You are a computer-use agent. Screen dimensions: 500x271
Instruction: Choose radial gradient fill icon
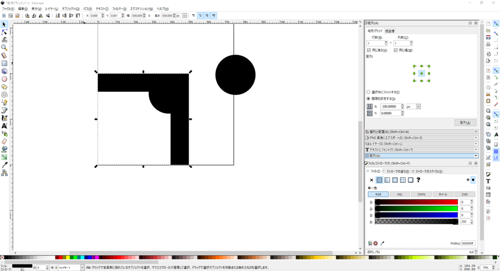(x=395, y=180)
